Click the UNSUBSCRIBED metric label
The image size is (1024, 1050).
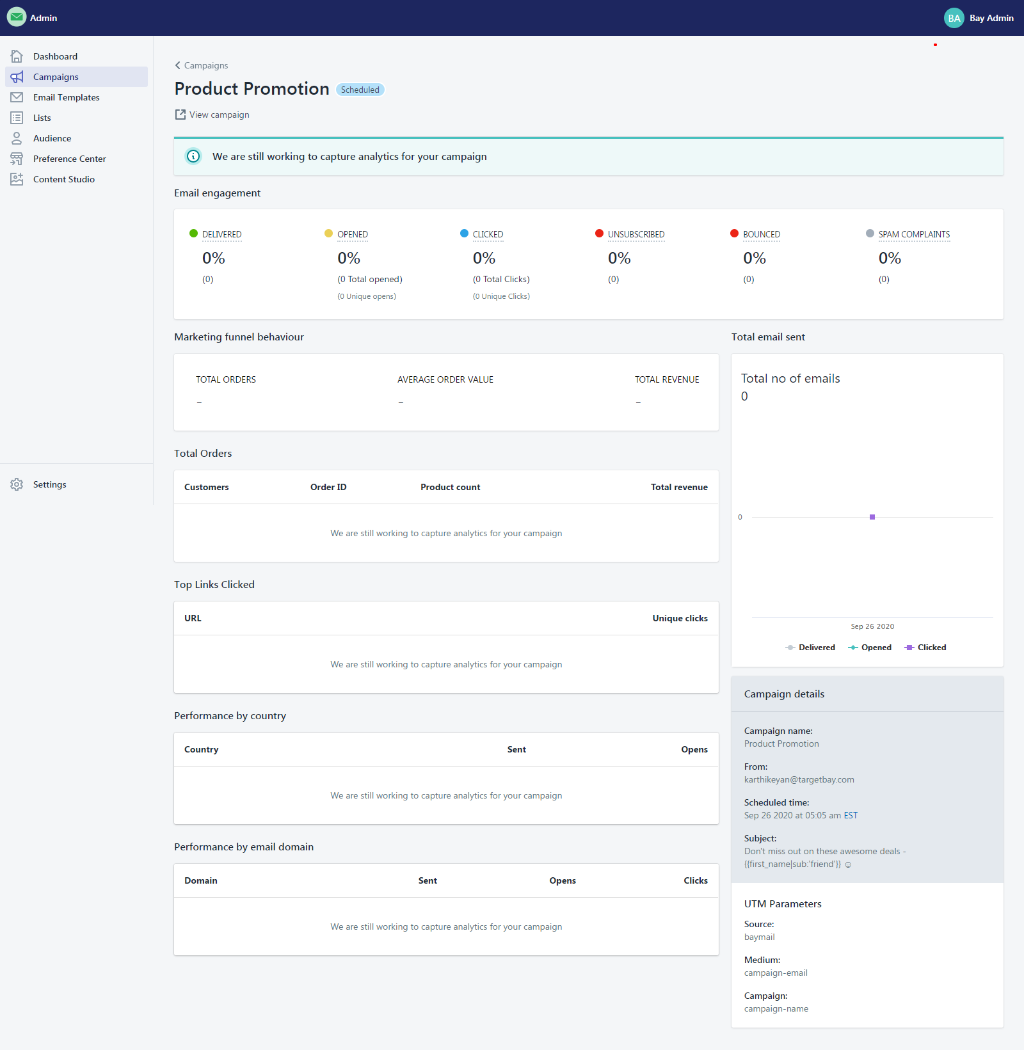click(x=636, y=234)
